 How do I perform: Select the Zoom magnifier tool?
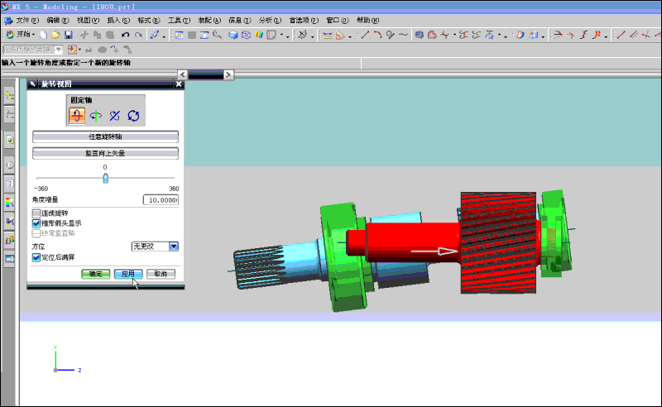coord(218,35)
